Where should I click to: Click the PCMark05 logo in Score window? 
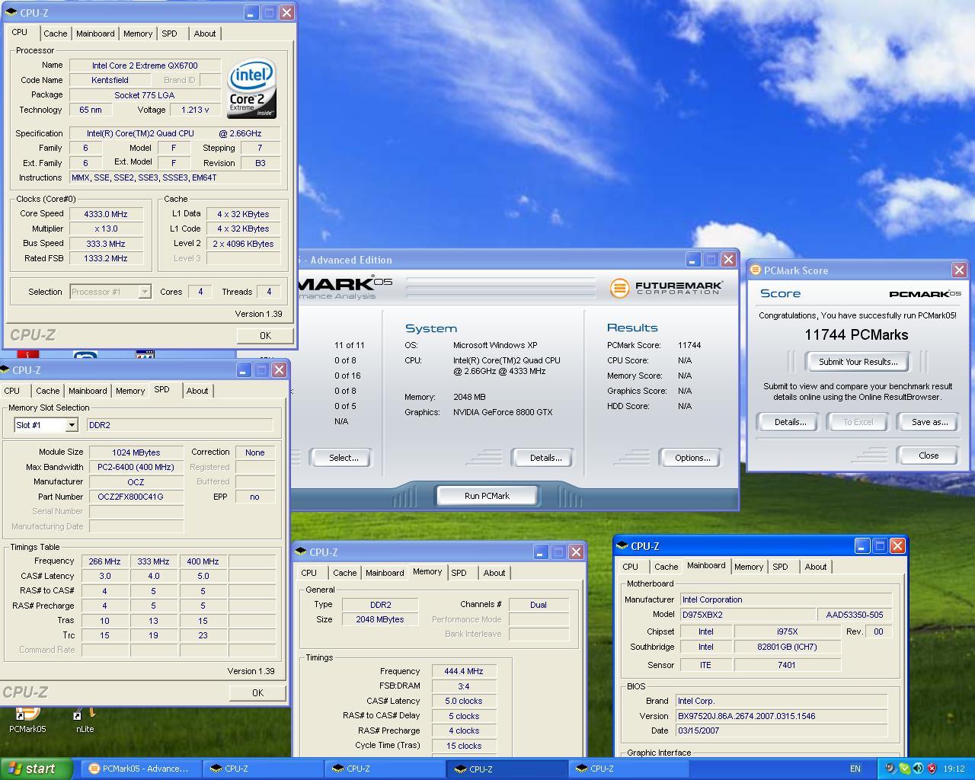coord(925,294)
